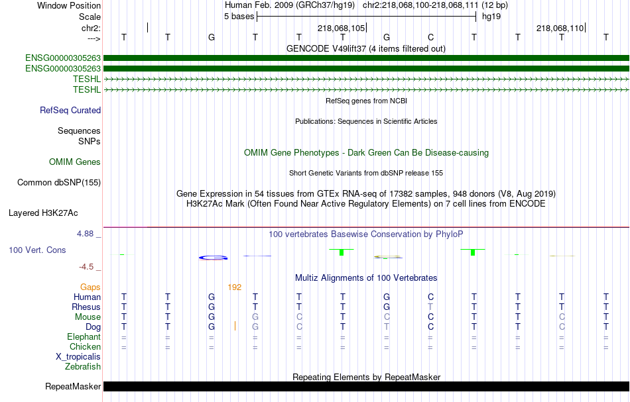Click the SNPs track label

point(90,141)
